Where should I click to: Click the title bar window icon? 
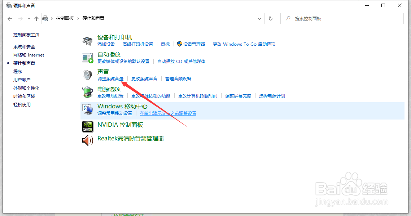point(9,5)
